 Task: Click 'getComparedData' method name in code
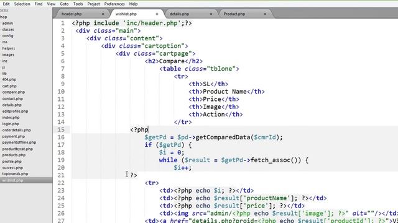click(223, 138)
